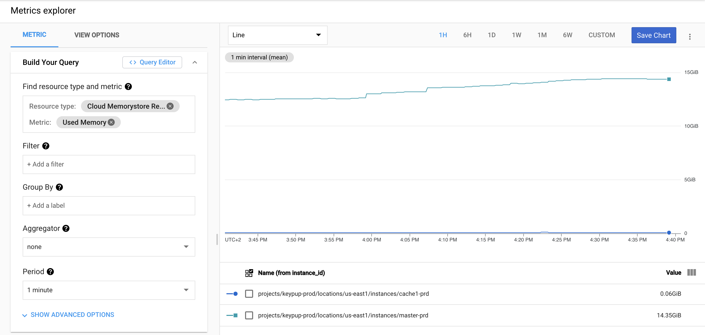Check the master-prd instance checkbox
The height and width of the screenshot is (335, 705).
pyautogui.click(x=249, y=315)
